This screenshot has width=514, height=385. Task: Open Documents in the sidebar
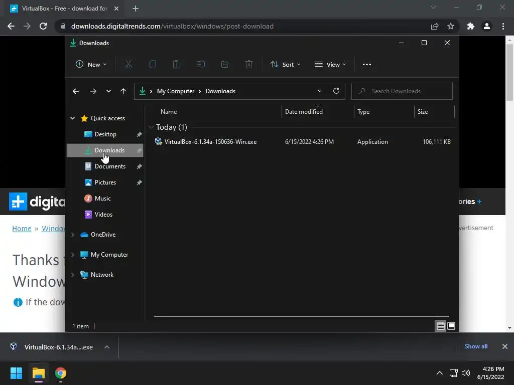pos(110,166)
